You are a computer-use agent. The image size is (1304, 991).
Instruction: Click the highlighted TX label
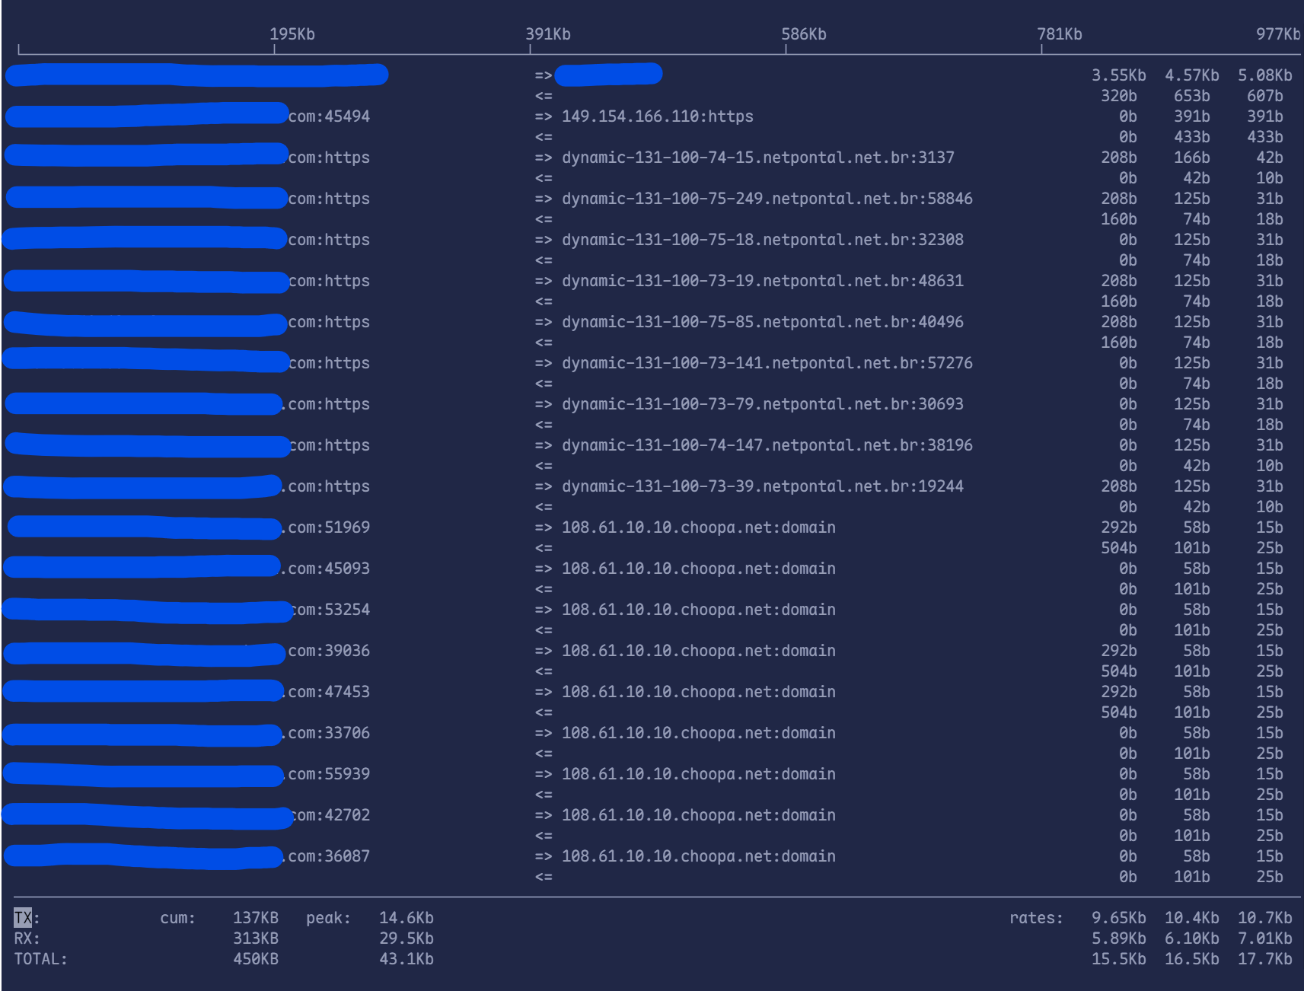pos(23,918)
